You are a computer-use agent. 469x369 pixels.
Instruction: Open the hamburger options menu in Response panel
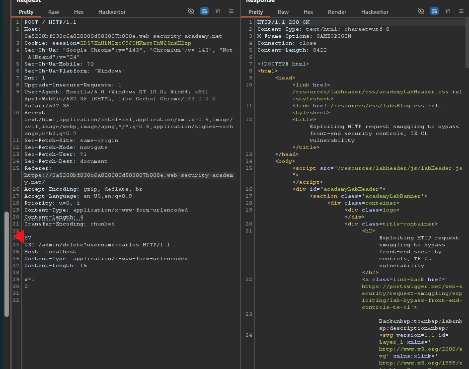(461, 11)
